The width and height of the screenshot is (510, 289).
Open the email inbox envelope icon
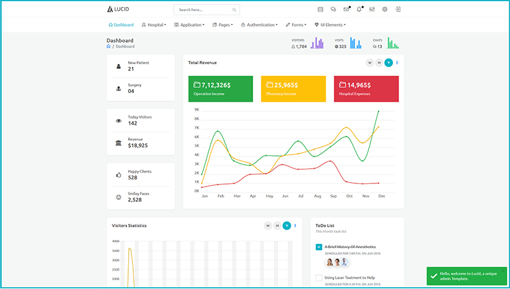[x=346, y=10]
